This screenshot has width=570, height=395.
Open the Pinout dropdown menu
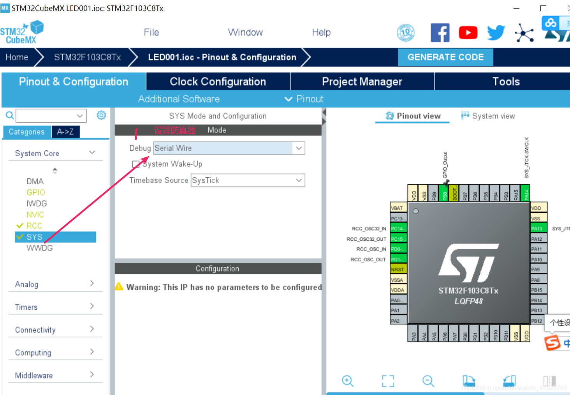[x=304, y=99]
